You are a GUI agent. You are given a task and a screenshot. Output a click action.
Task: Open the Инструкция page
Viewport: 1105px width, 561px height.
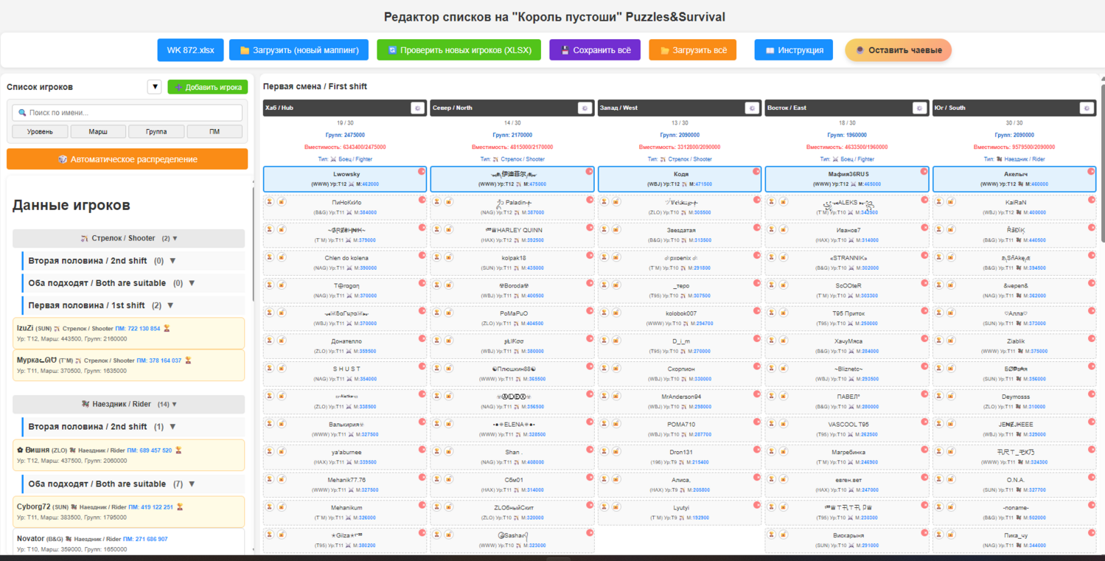(793, 50)
